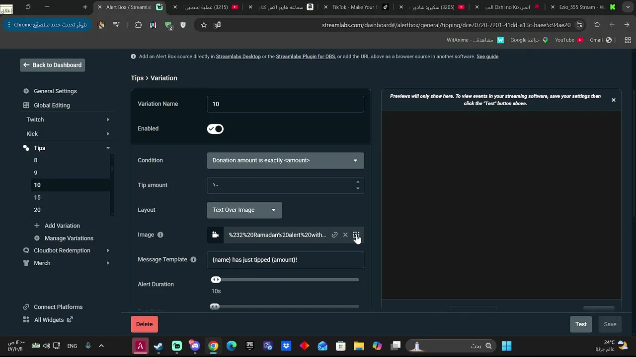The height and width of the screenshot is (357, 636).
Task: Click the Message Template text field
Action: [x=285, y=260]
